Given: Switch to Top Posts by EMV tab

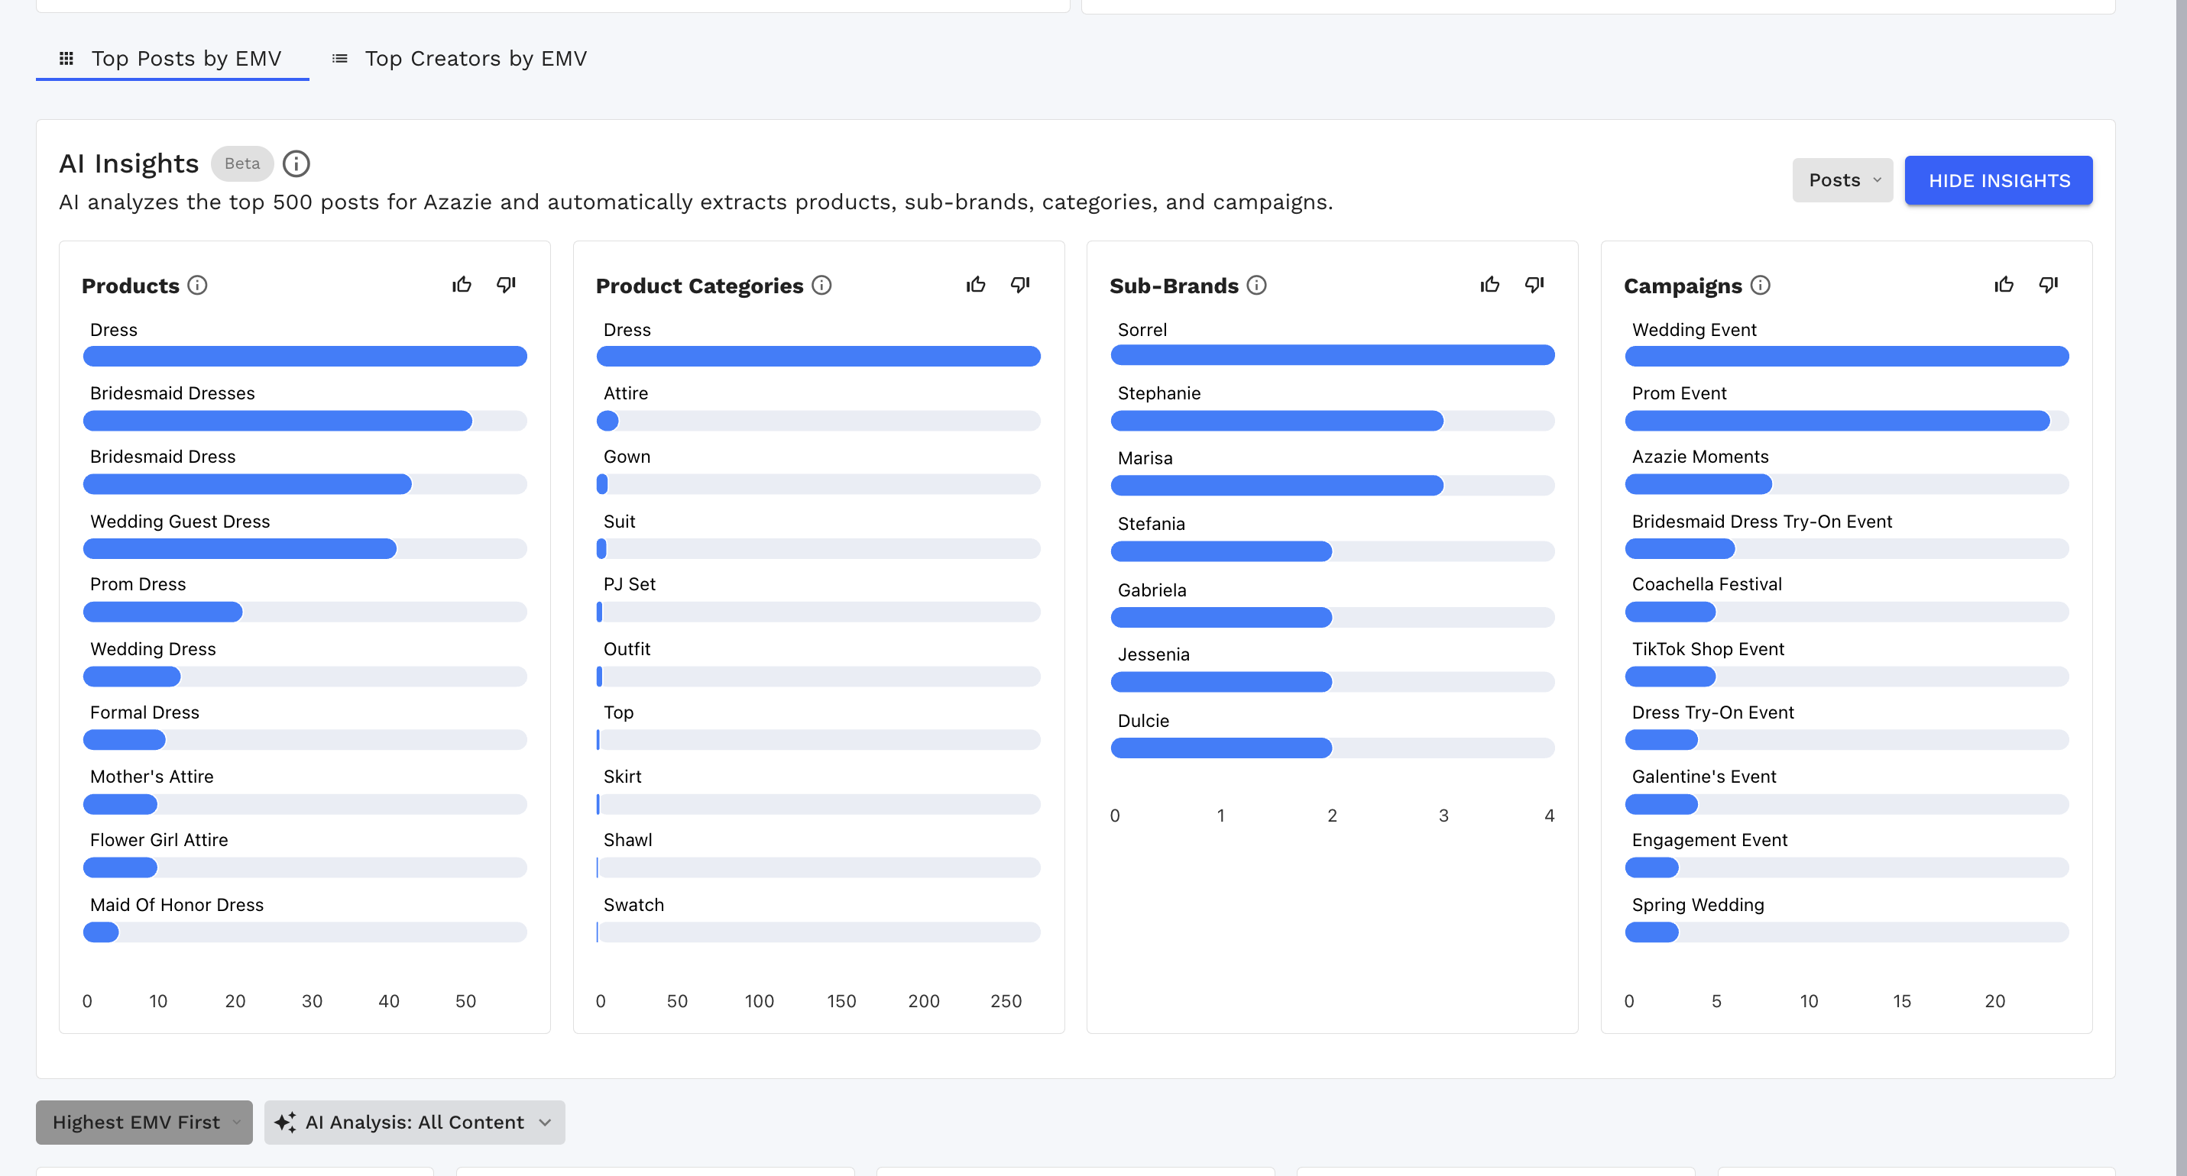Looking at the screenshot, I should 173,59.
